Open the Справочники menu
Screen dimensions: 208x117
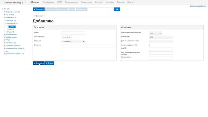click(86, 2)
